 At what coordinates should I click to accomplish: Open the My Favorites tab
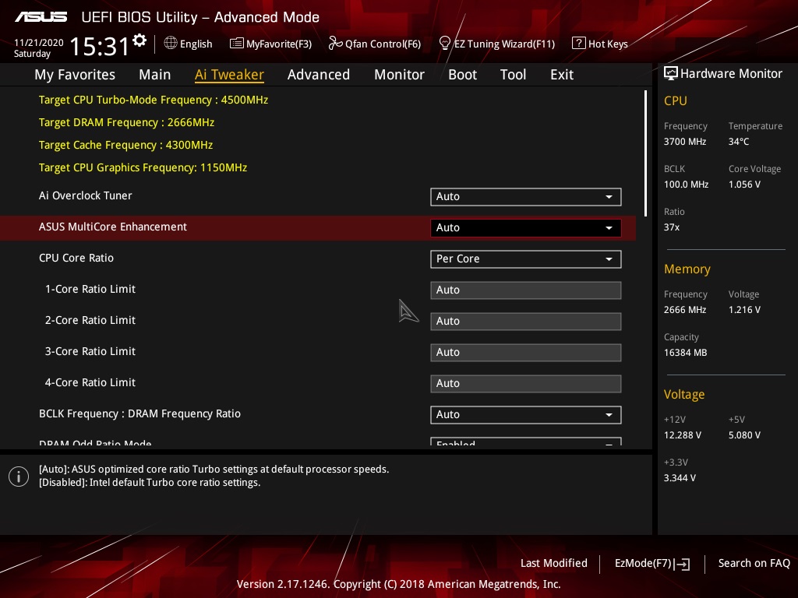[x=75, y=75]
